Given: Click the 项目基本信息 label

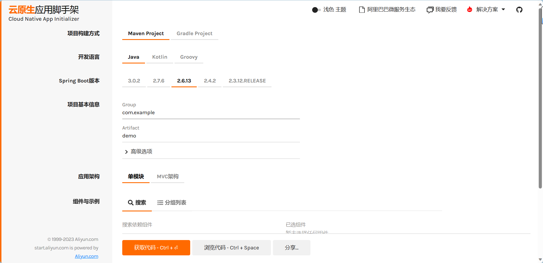Looking at the screenshot, I should pyautogui.click(x=83, y=105).
